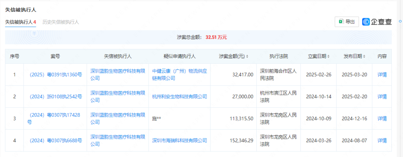Click publish date 2025-03-20
The height and width of the screenshot is (157, 403).
[x=354, y=75]
